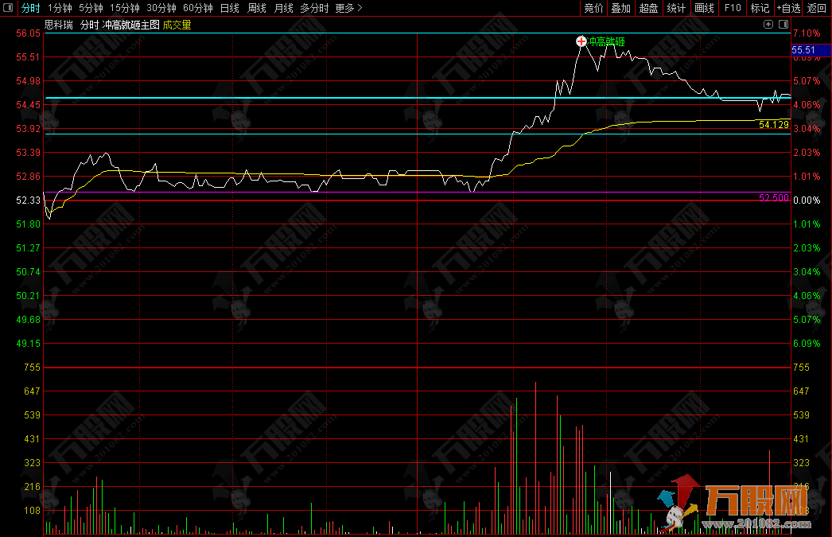This screenshot has height=537, width=832.
Task: Select the 60分钟 period tab
Action: click(x=198, y=8)
